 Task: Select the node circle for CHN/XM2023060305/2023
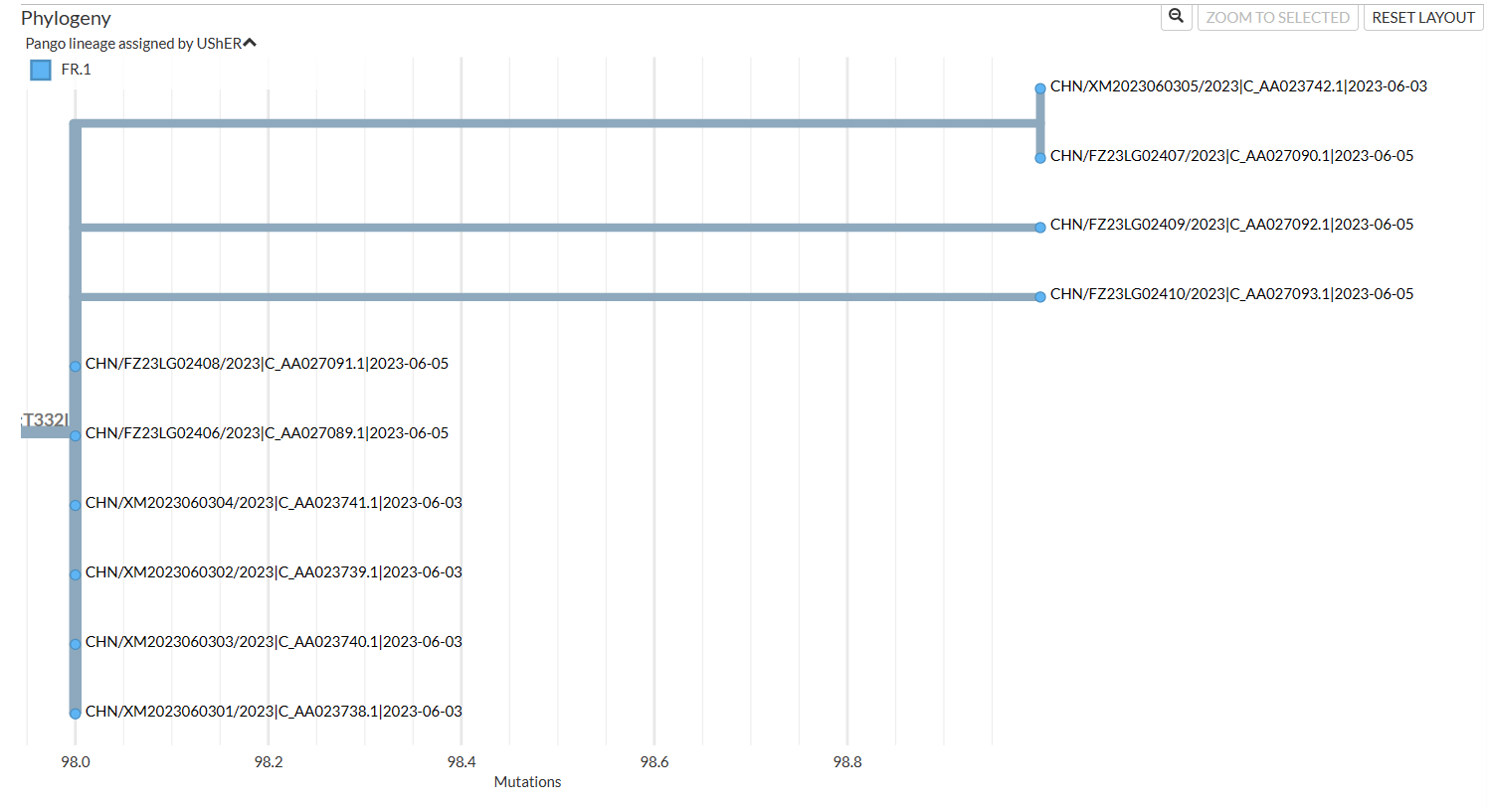(x=1039, y=88)
